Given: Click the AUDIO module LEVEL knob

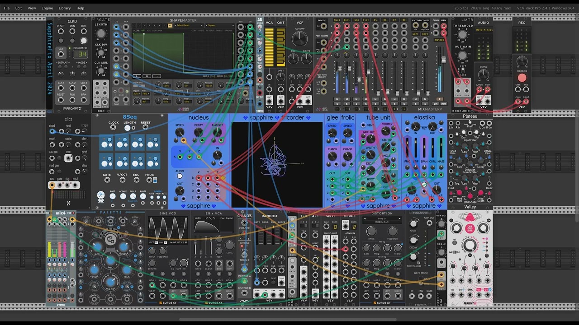Looking at the screenshot, I should pos(484,75).
